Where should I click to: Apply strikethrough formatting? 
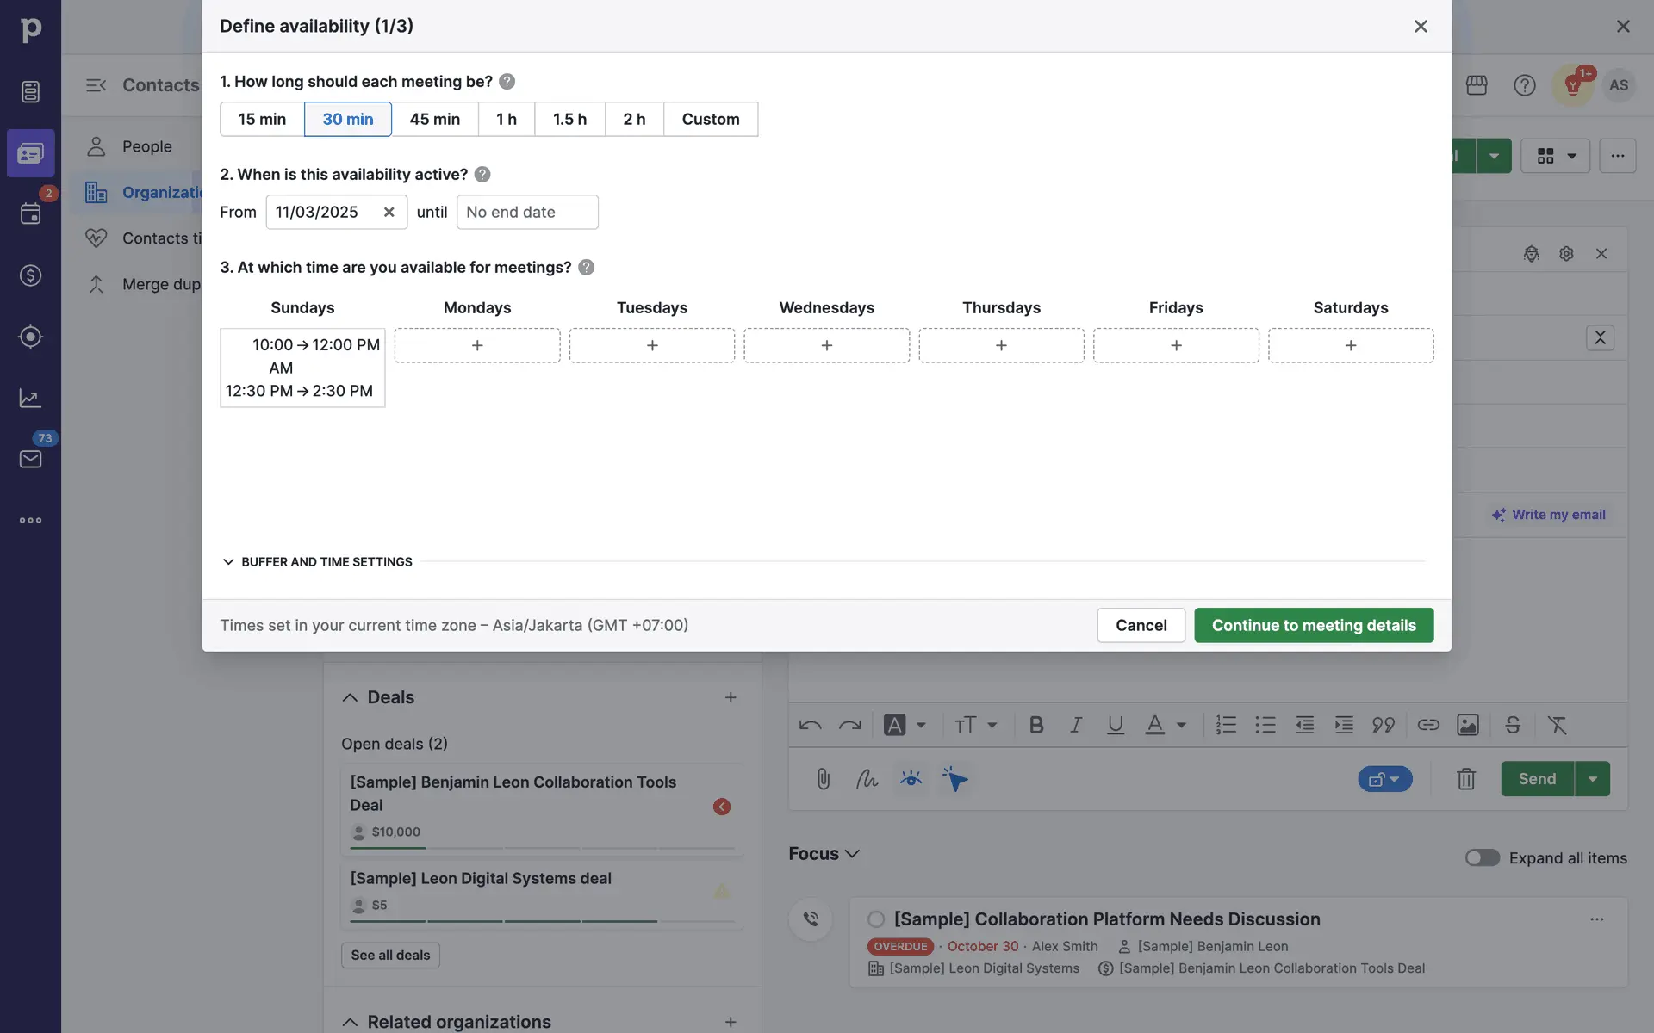[x=1513, y=725]
